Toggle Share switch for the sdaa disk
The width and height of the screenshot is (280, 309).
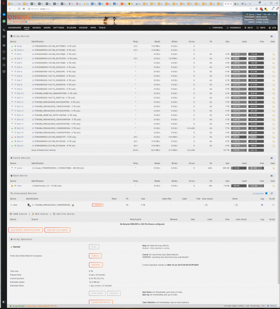point(236,205)
